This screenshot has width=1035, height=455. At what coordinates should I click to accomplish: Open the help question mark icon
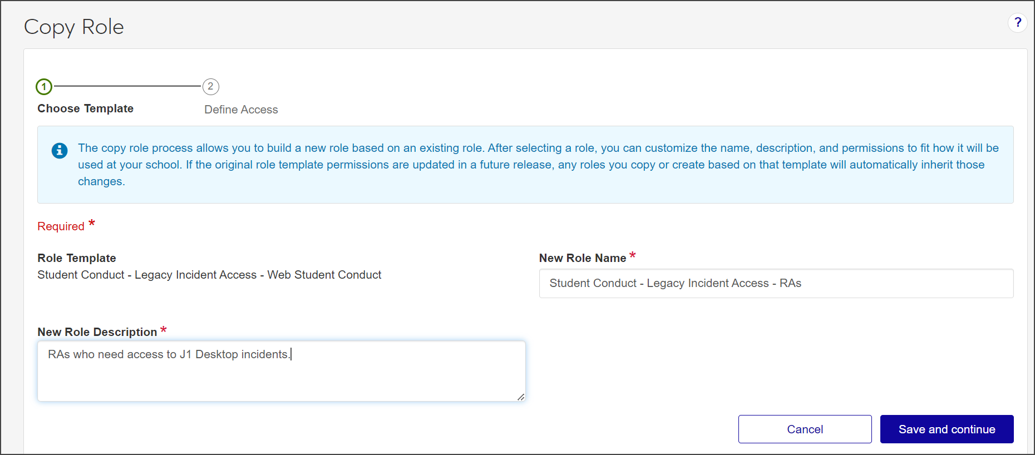[x=1017, y=23]
